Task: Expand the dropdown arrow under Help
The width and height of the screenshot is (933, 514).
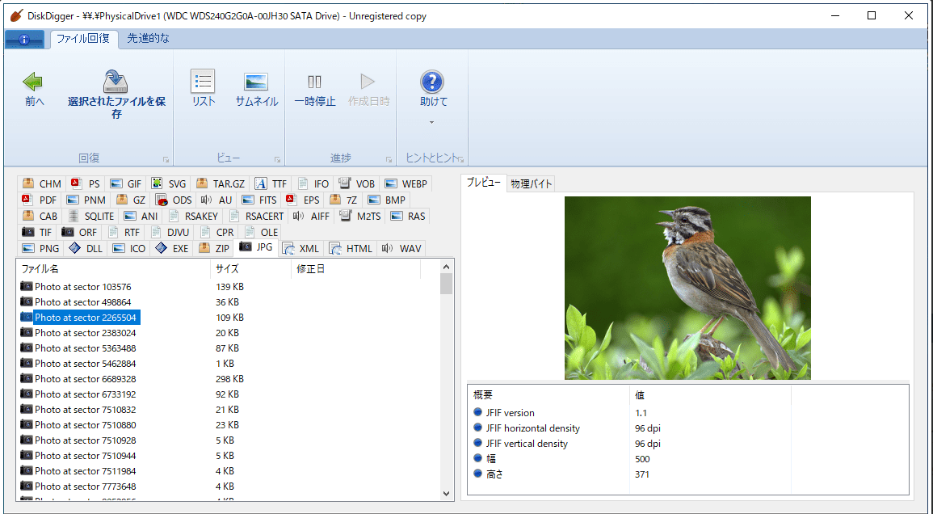Action: click(432, 123)
